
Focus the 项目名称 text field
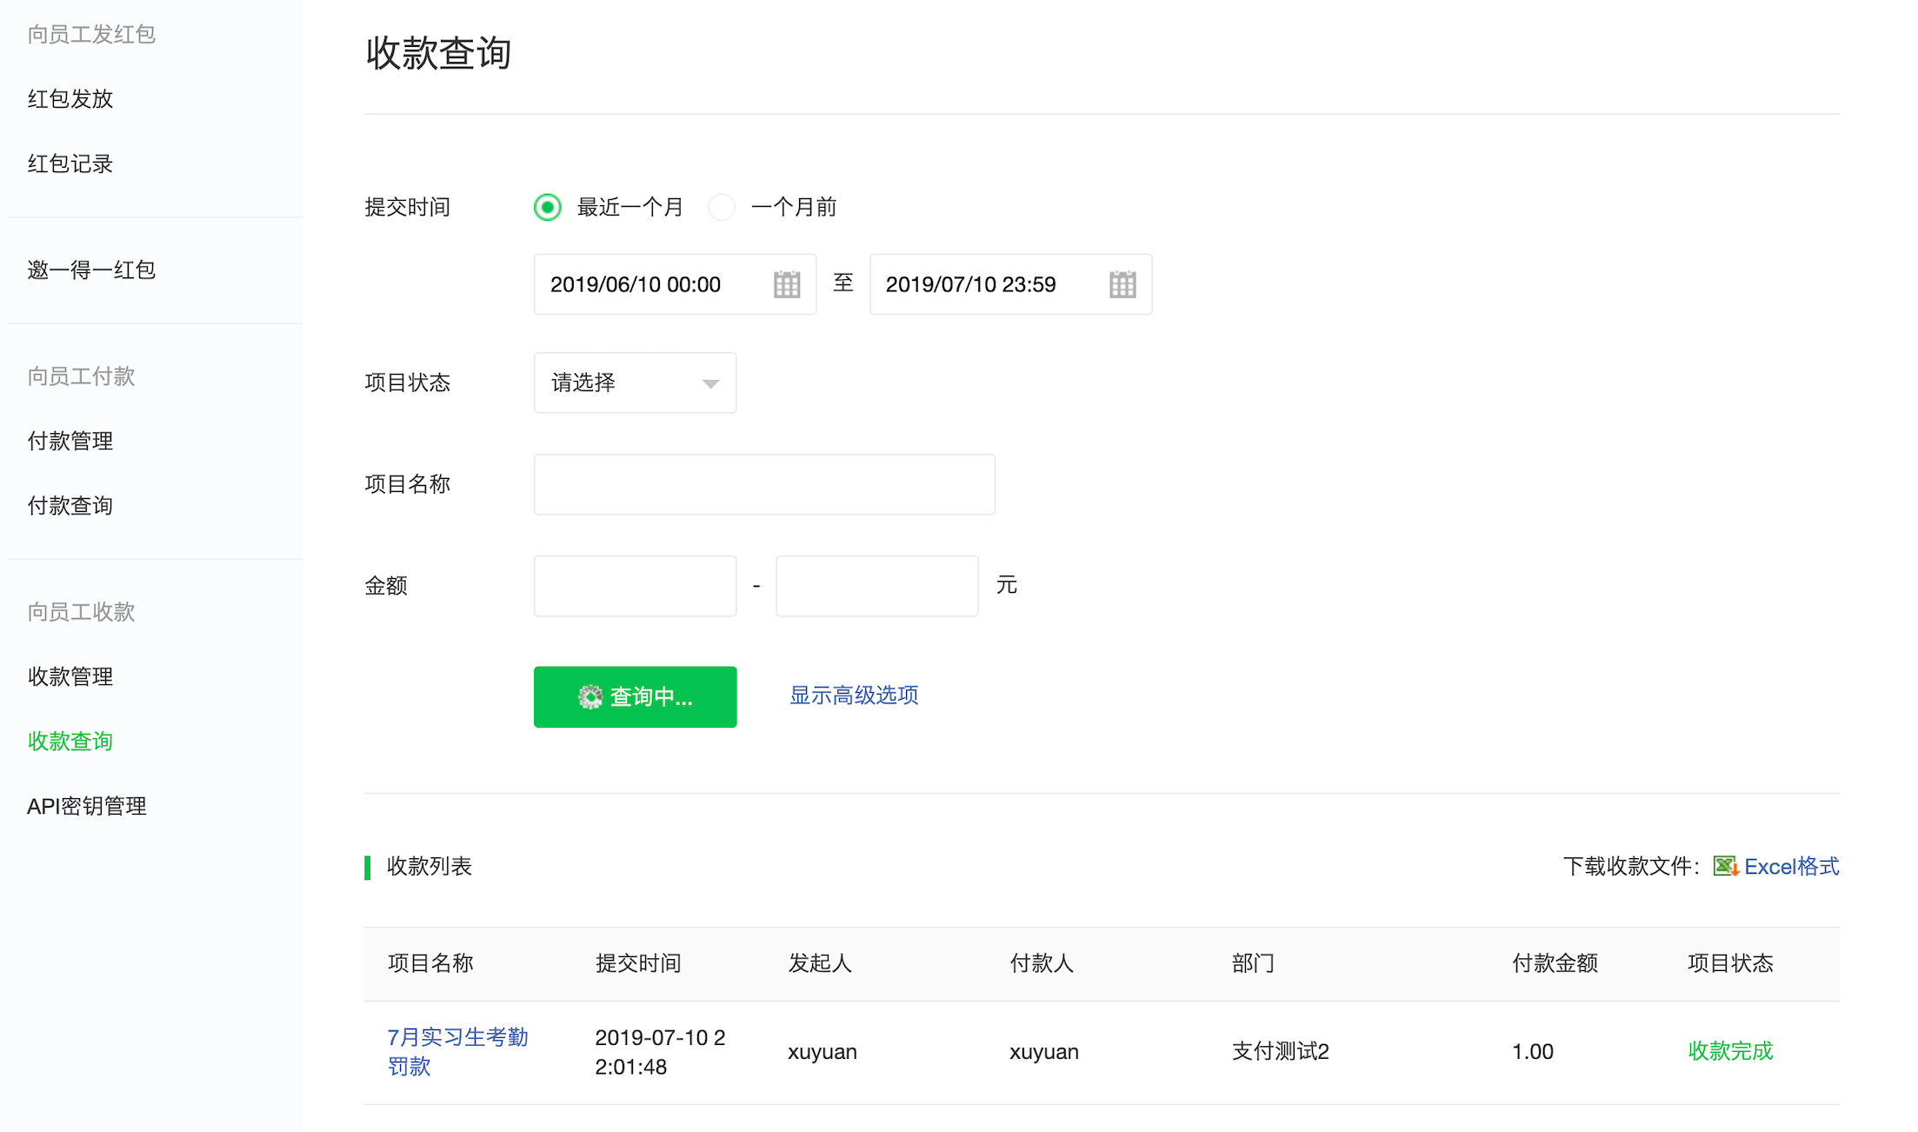(x=764, y=484)
